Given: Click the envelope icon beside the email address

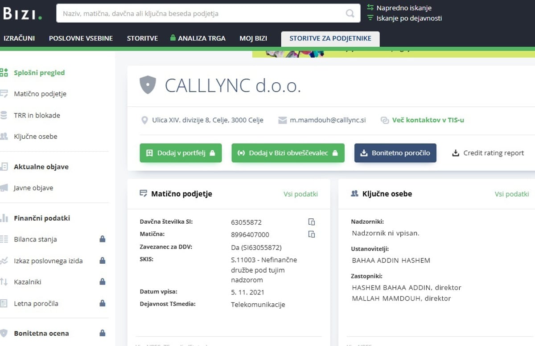Looking at the screenshot, I should click(282, 120).
